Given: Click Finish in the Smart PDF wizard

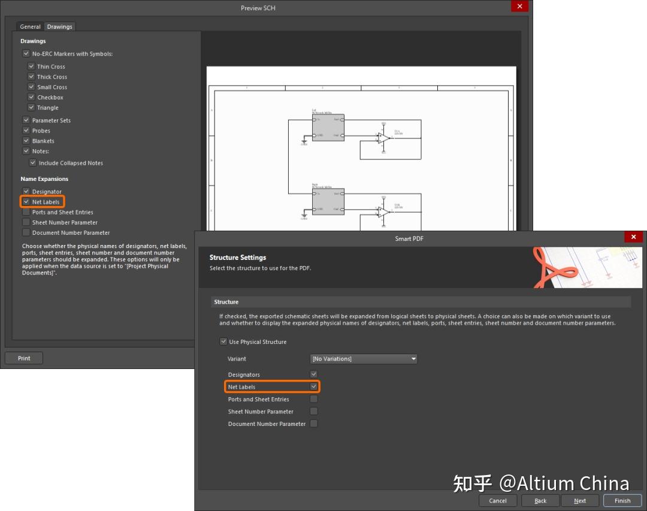Looking at the screenshot, I should [622, 500].
